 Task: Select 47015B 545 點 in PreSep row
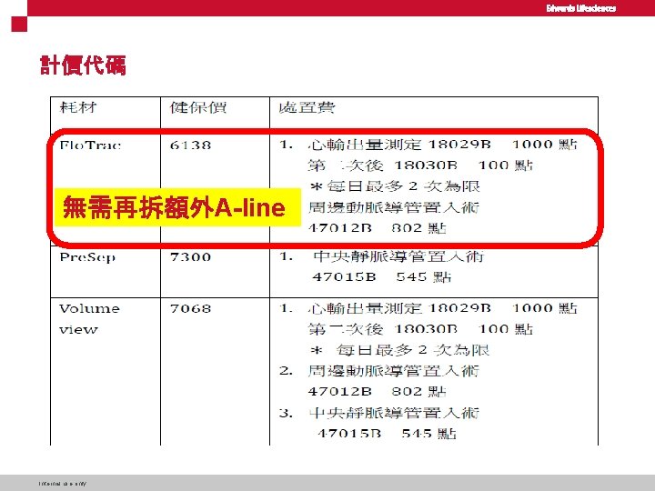point(382,276)
